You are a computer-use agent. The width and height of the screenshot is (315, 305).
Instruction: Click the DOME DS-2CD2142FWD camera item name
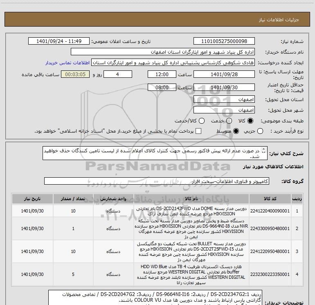pos(191,211)
